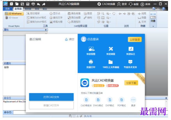Toggle 线宽 display
Viewport: 171px width, 120px height.
coord(142,13)
